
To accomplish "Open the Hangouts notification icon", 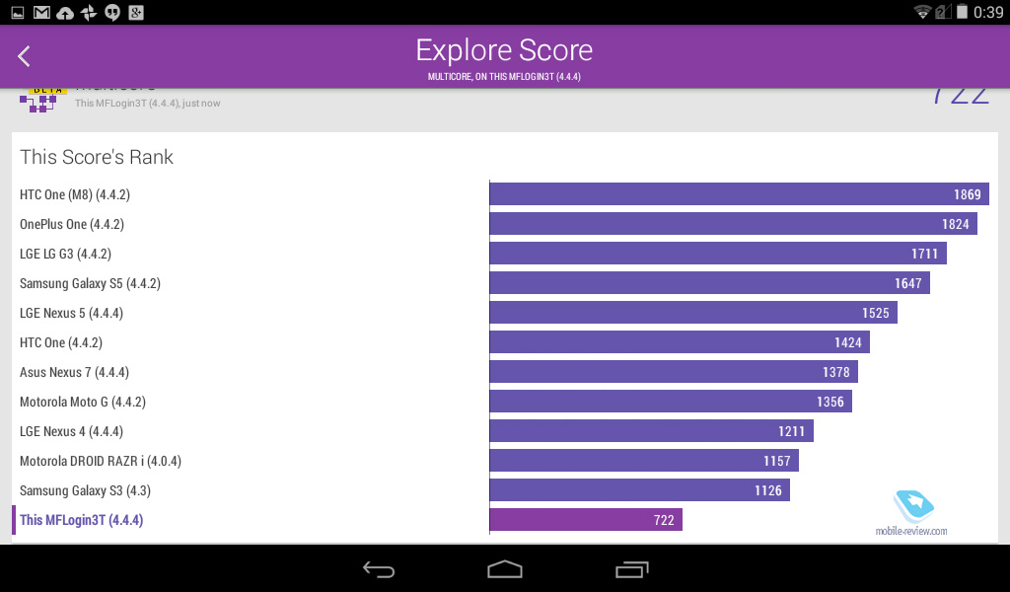I will pos(112,12).
